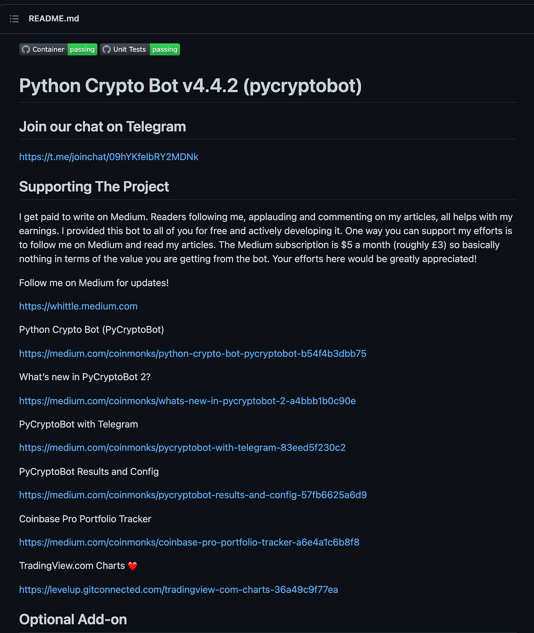
Task: Click the Python Crypto Bot v4.4.2 heading
Action: tap(190, 85)
